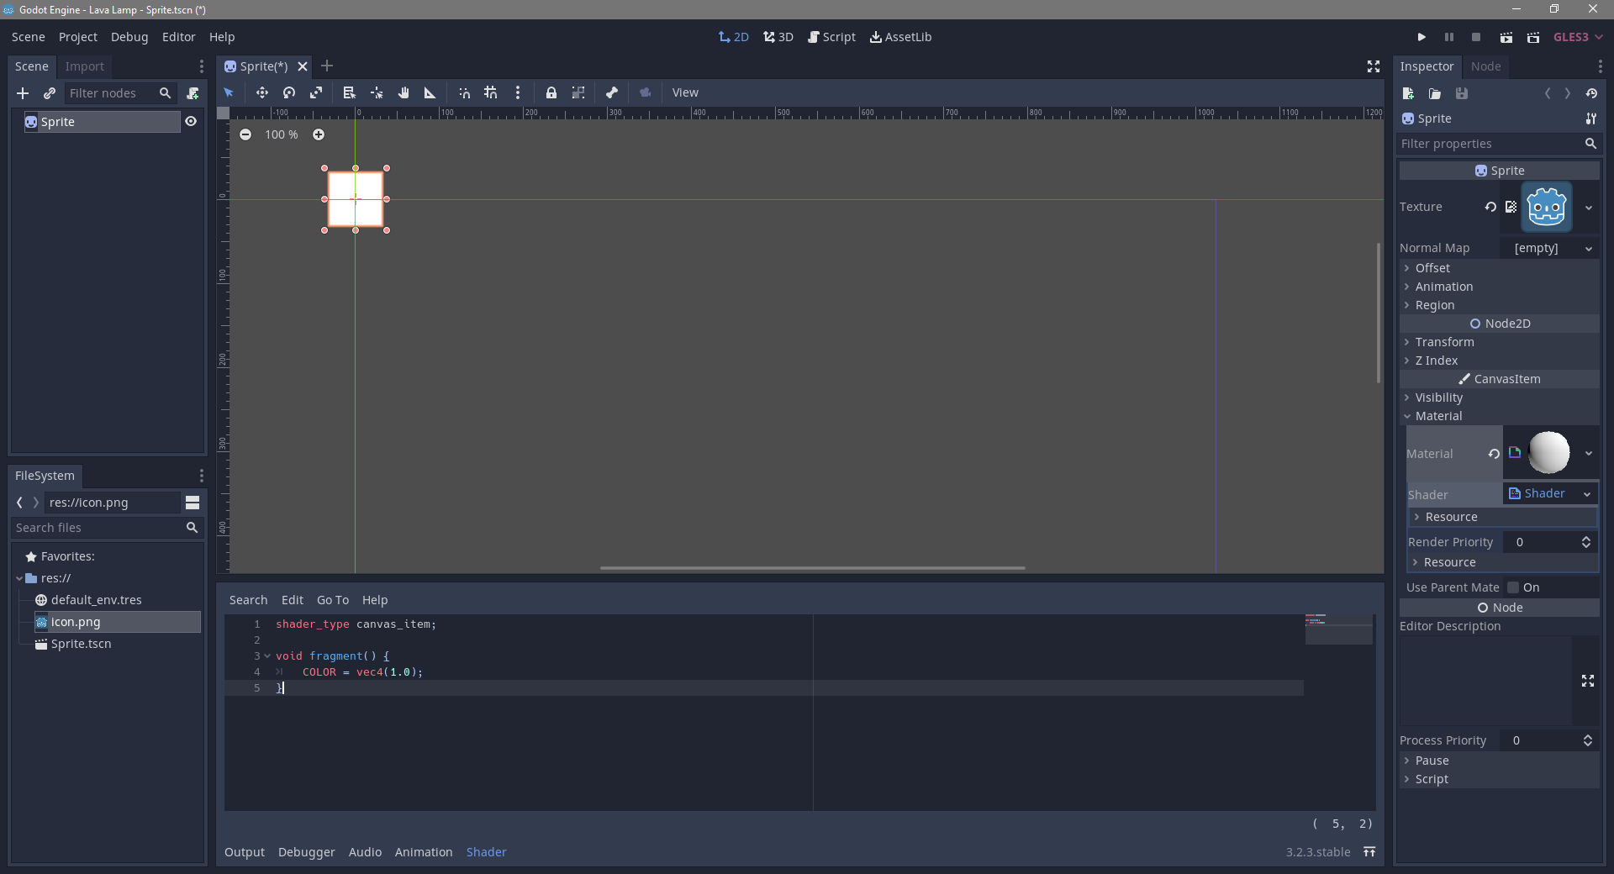1614x874 pixels.
Task: Click the Filter properties search field
Action: click(1490, 144)
